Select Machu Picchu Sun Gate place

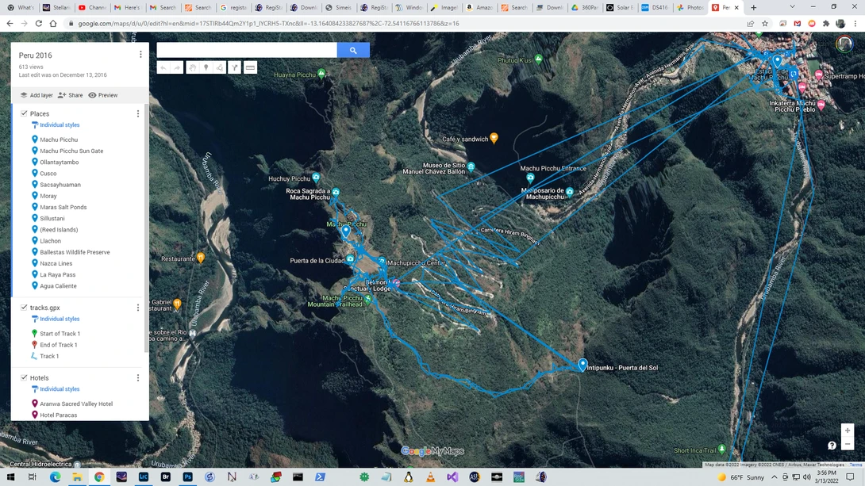point(71,151)
